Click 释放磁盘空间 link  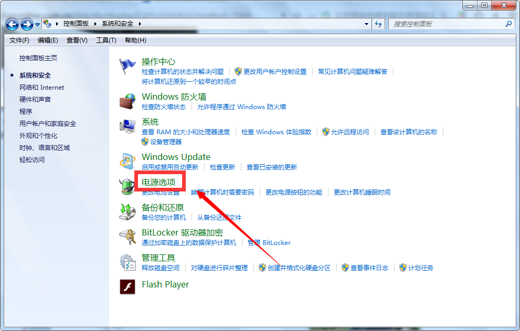[x=161, y=268]
